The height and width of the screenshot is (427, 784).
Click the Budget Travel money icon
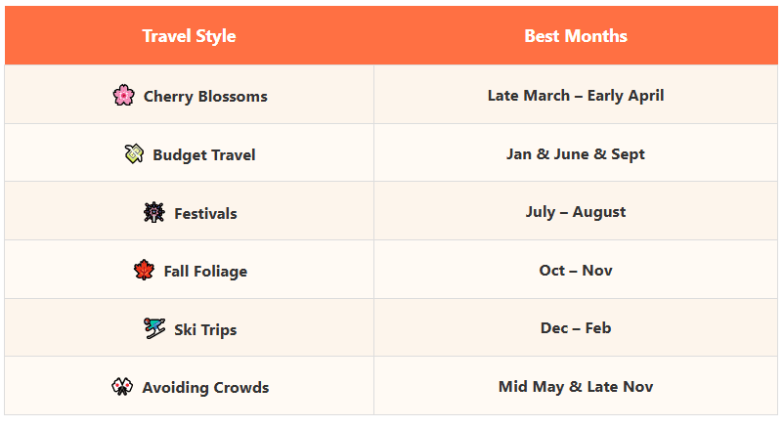click(134, 153)
